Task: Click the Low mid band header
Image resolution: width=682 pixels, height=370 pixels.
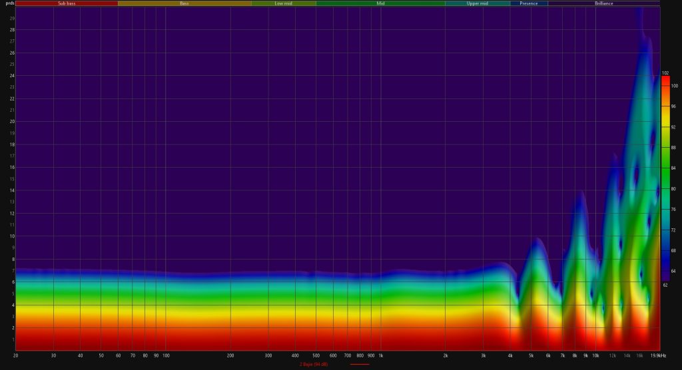Action: 284,3
